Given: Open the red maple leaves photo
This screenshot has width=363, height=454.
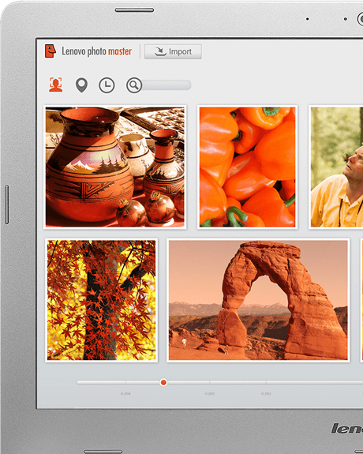Looking at the screenshot, I should click(x=101, y=300).
